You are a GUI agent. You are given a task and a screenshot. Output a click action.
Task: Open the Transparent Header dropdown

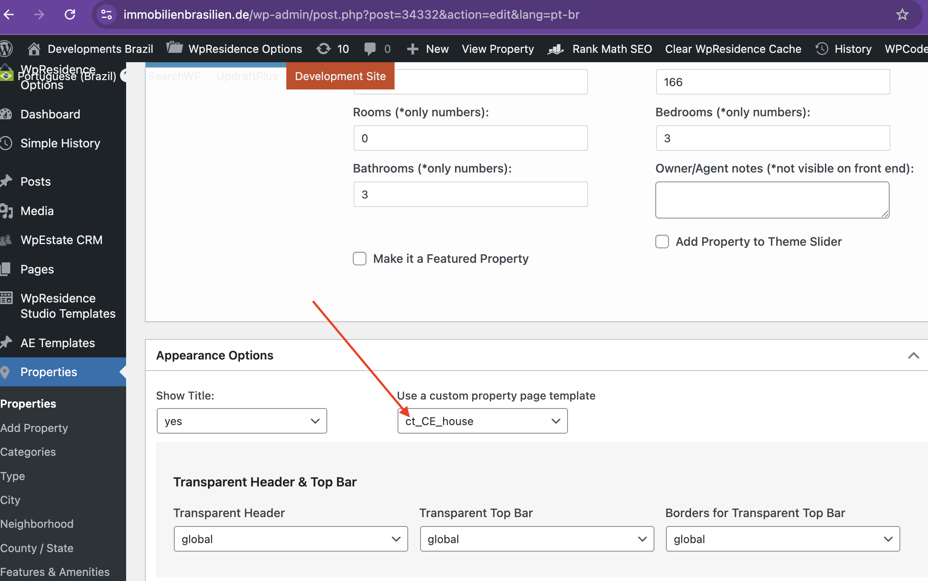tap(291, 539)
